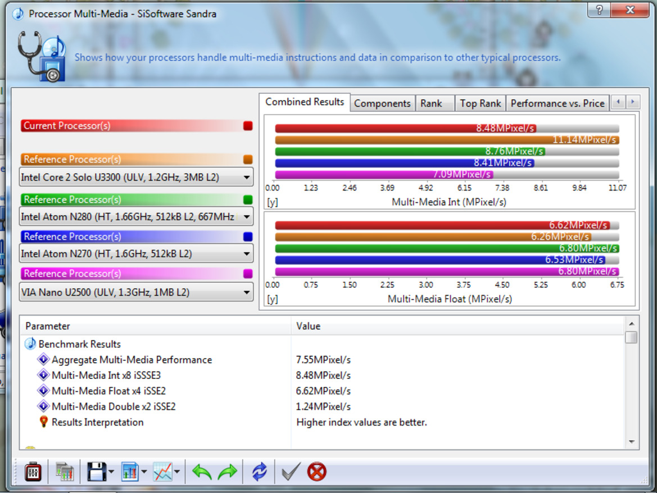Click the checkmark OK icon
Viewport: 657px width, 493px height.
coord(291,472)
